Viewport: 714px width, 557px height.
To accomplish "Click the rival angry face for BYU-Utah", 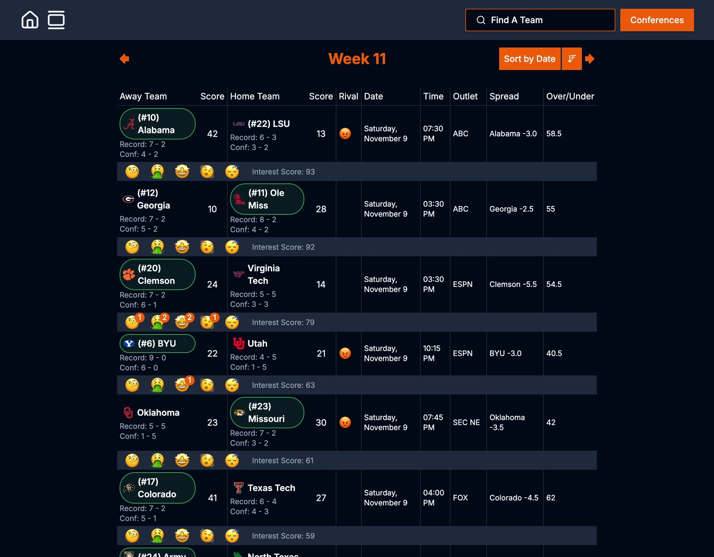I will [x=345, y=353].
